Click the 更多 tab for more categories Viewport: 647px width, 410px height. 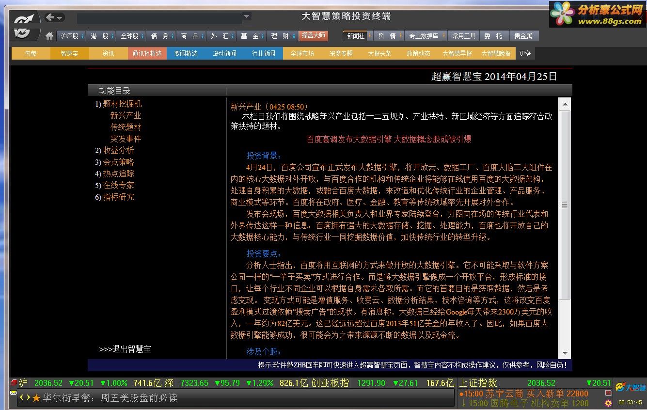pyautogui.click(x=525, y=53)
